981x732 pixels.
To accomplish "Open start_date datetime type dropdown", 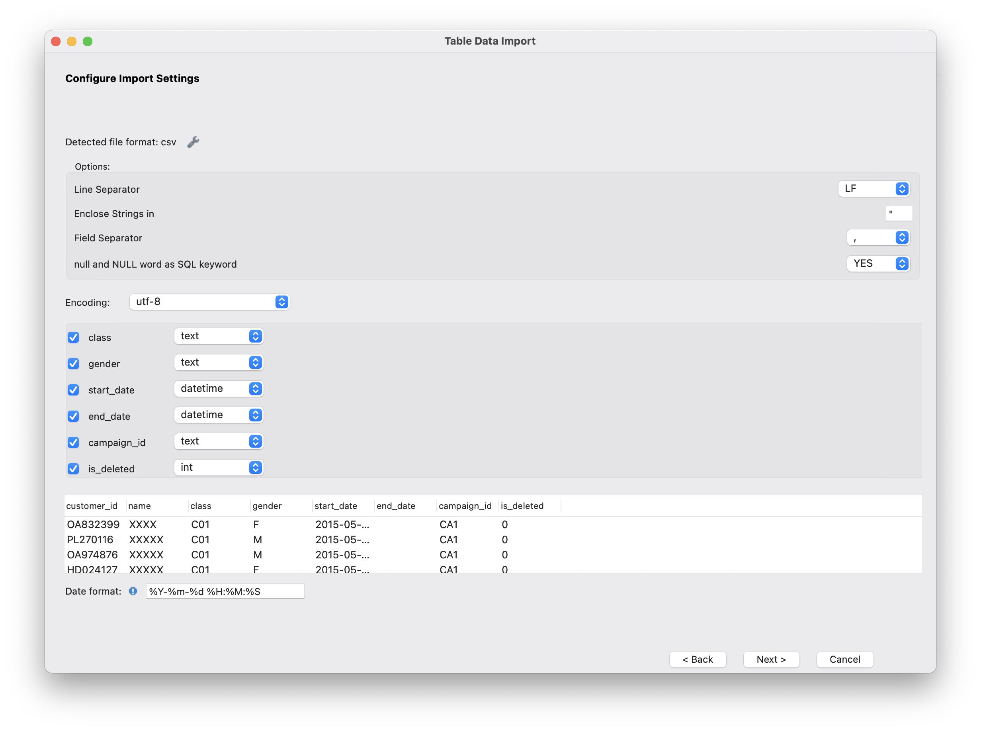I will coord(219,389).
